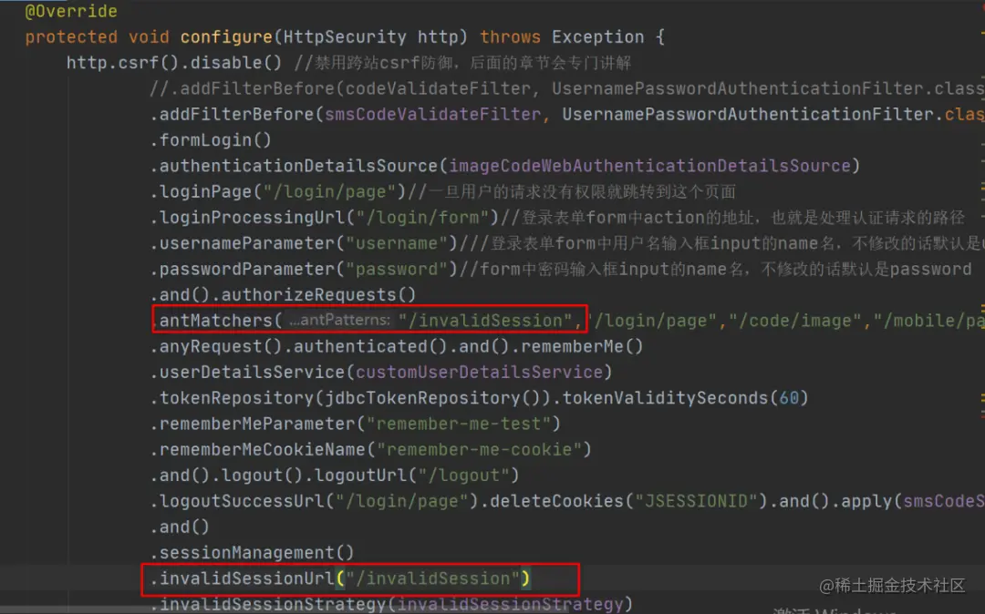Click the .passwordParameter method name
Image resolution: width=985 pixels, height=614 pixels.
coord(242,268)
